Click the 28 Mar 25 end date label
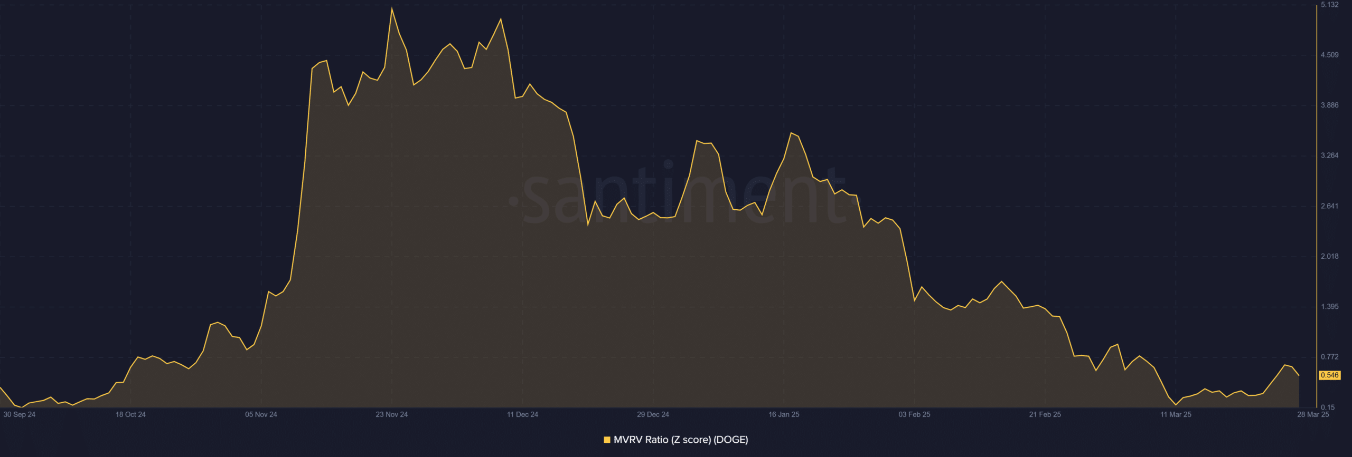The height and width of the screenshot is (457, 1352). pyautogui.click(x=1313, y=414)
